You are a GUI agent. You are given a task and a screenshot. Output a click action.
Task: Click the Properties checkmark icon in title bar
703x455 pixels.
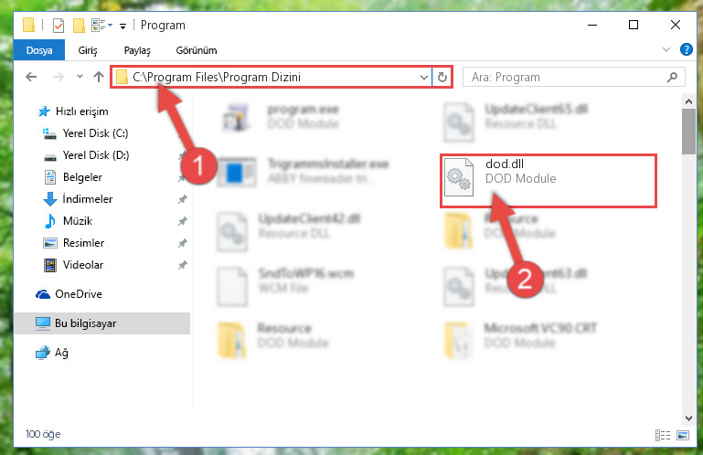click(59, 26)
